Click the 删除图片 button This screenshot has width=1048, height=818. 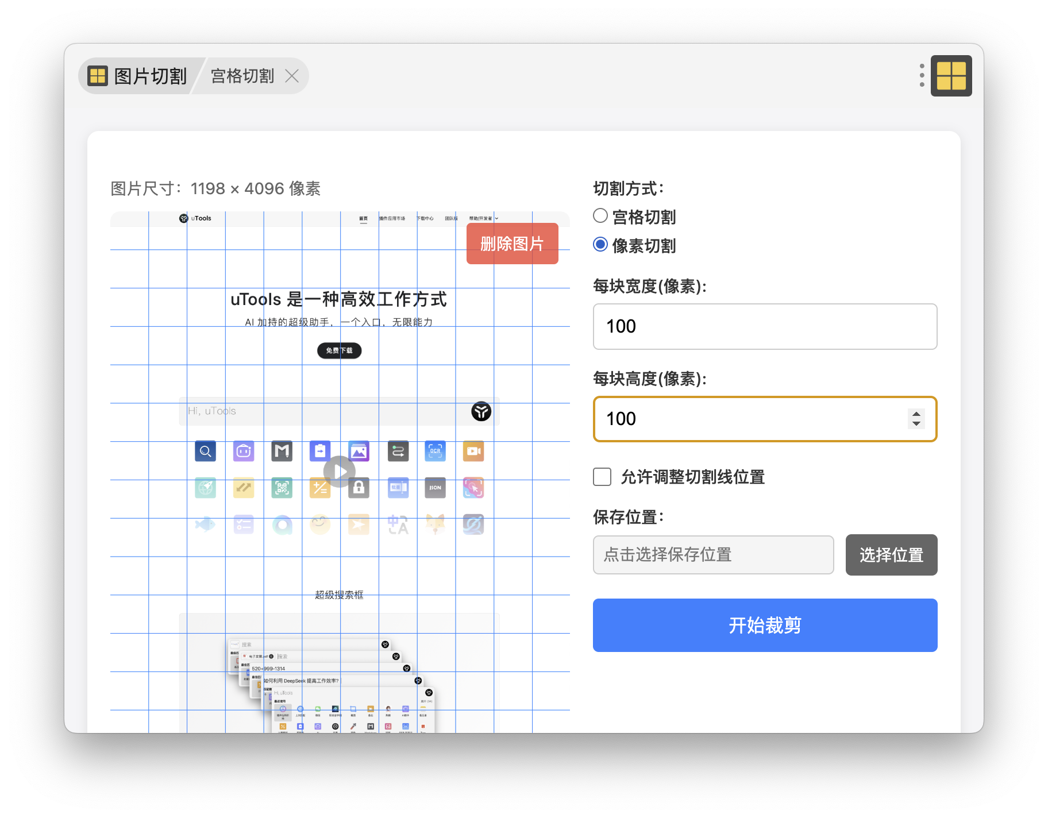pos(512,244)
